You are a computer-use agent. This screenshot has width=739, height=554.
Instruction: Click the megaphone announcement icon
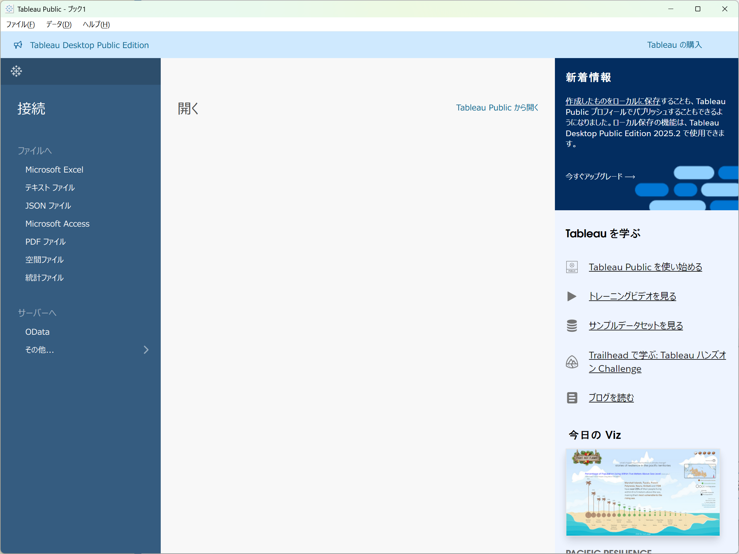click(18, 45)
